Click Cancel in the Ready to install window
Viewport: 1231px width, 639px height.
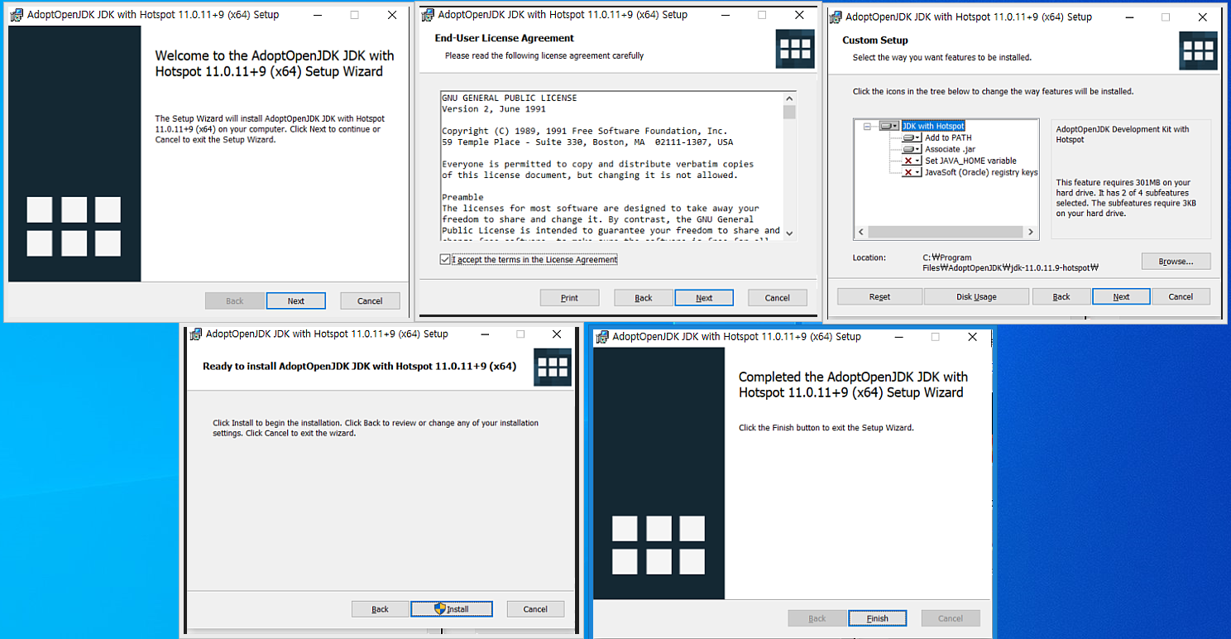[535, 608]
